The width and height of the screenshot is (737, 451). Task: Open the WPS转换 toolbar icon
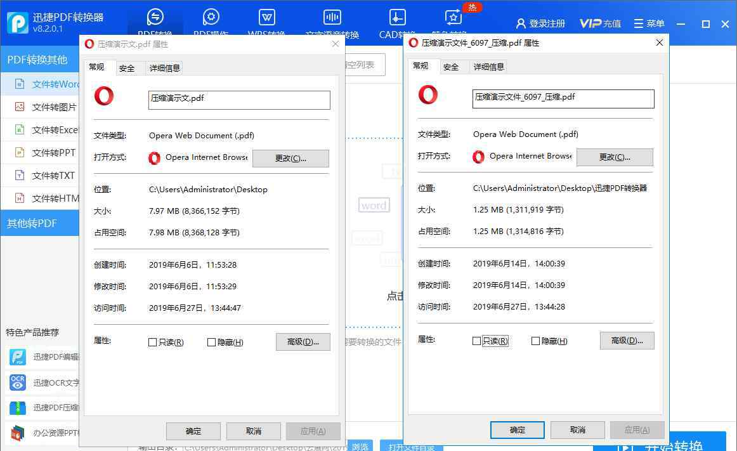pos(267,18)
